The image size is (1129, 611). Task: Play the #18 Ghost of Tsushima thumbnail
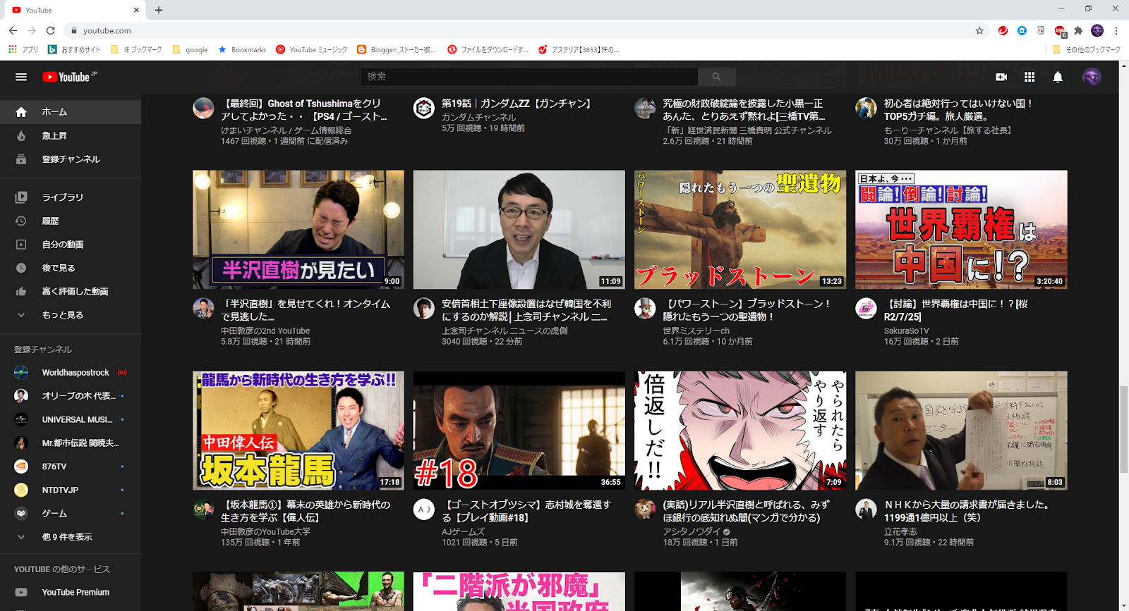coord(519,431)
